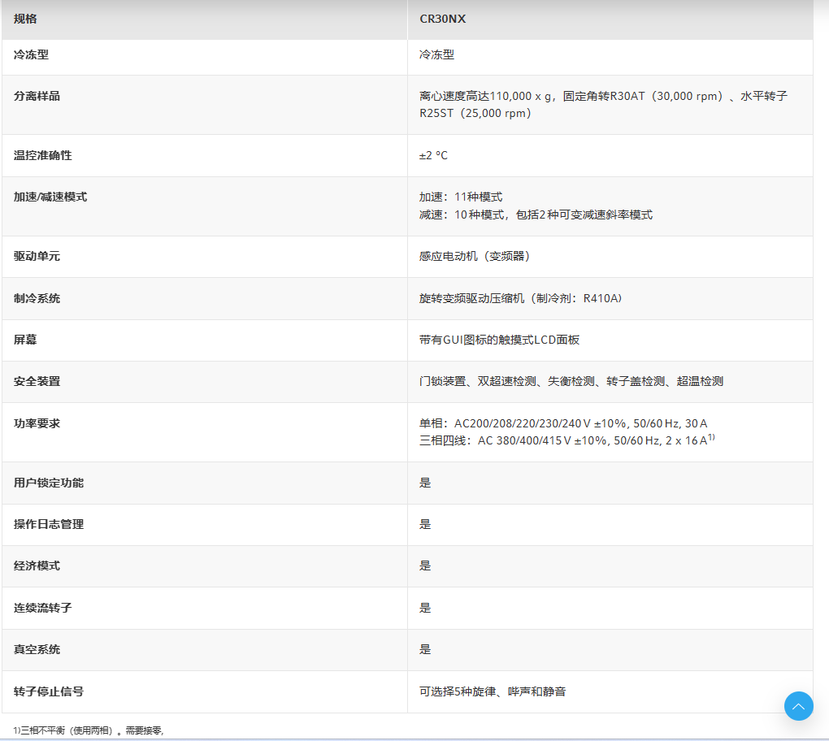
Task: Click the '屏幕' row label
Action: pos(25,340)
